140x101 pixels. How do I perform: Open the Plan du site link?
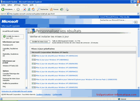[x=125, y=17]
